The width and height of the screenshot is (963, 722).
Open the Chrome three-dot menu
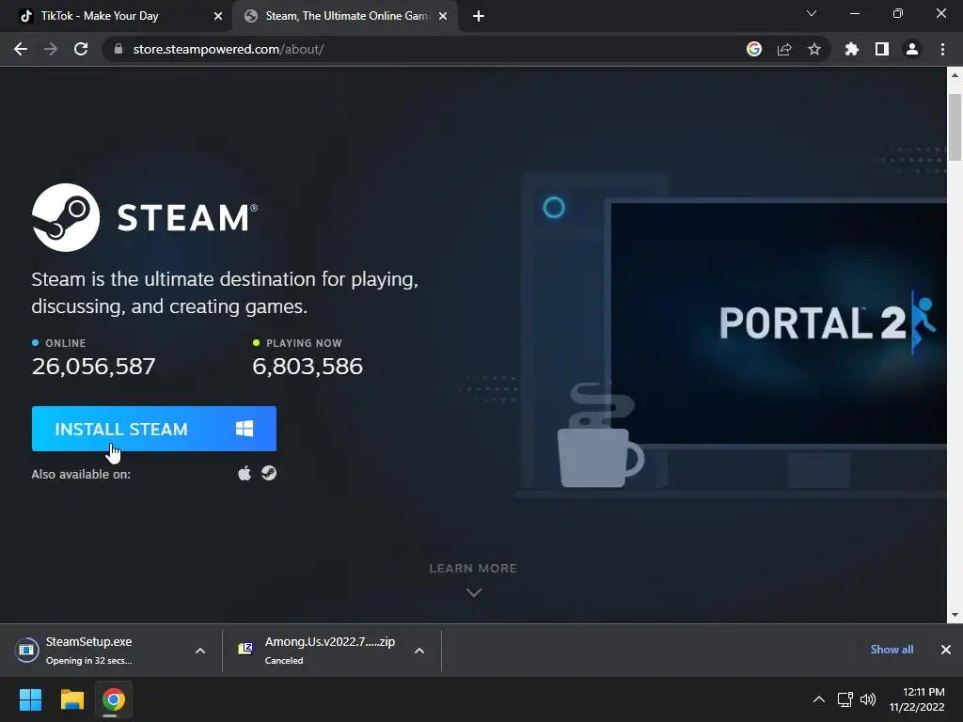click(x=942, y=49)
